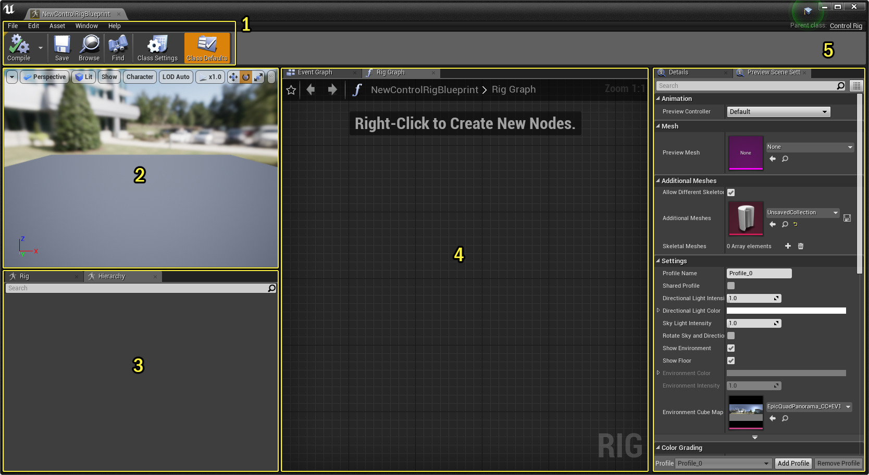This screenshot has width=869, height=475.
Task: Browse to this asset in Content Browser
Action: 89,48
